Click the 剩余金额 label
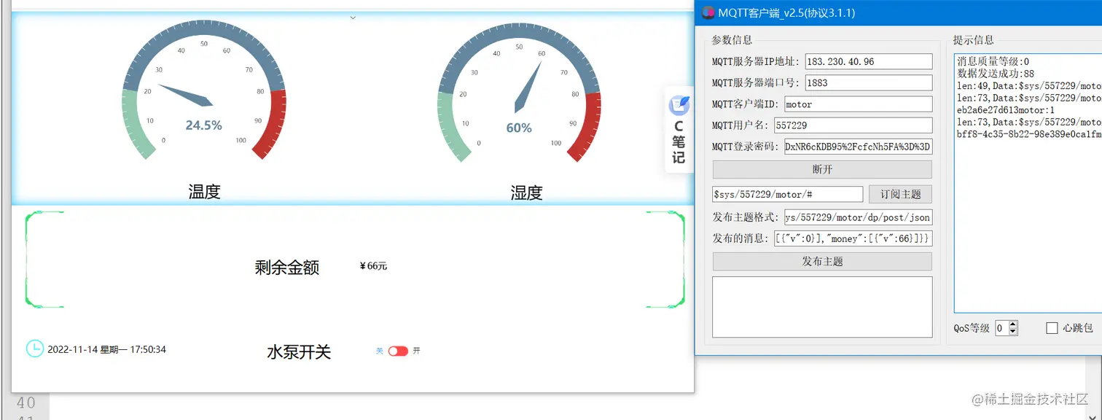 287,268
